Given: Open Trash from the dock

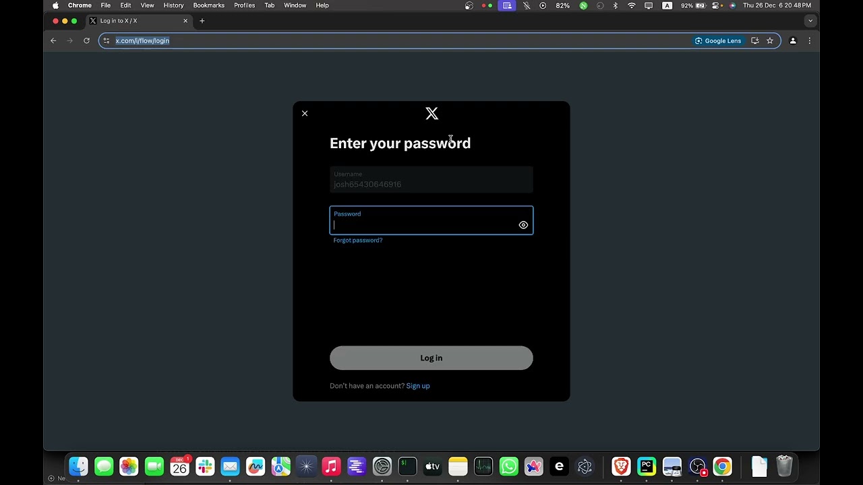Looking at the screenshot, I should coord(784,466).
